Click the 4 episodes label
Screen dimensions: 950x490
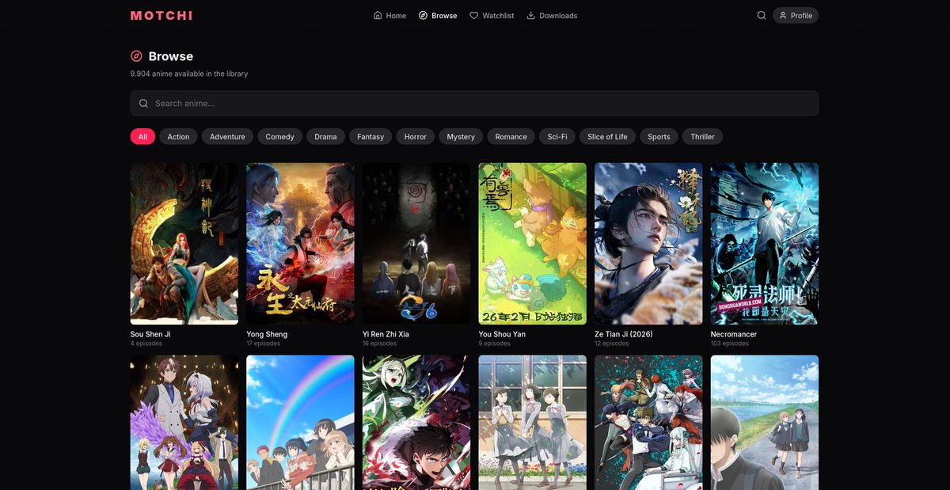point(146,344)
